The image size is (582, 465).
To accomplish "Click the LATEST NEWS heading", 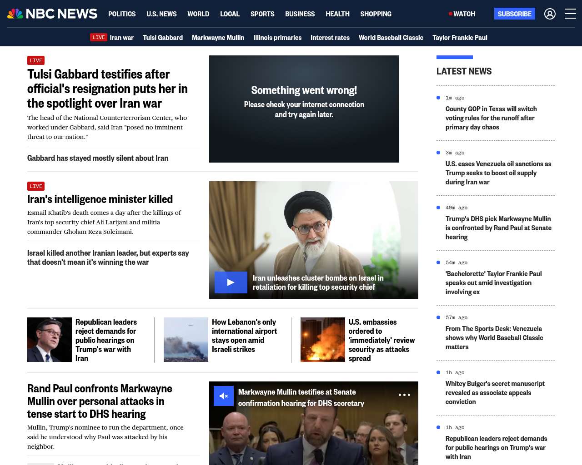I will pos(464,71).
